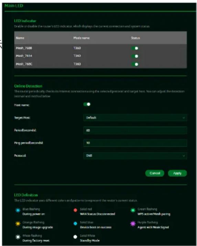This screenshot has height=246, width=197.
Task: Open the Target Host dropdown
Action: tap(135, 118)
